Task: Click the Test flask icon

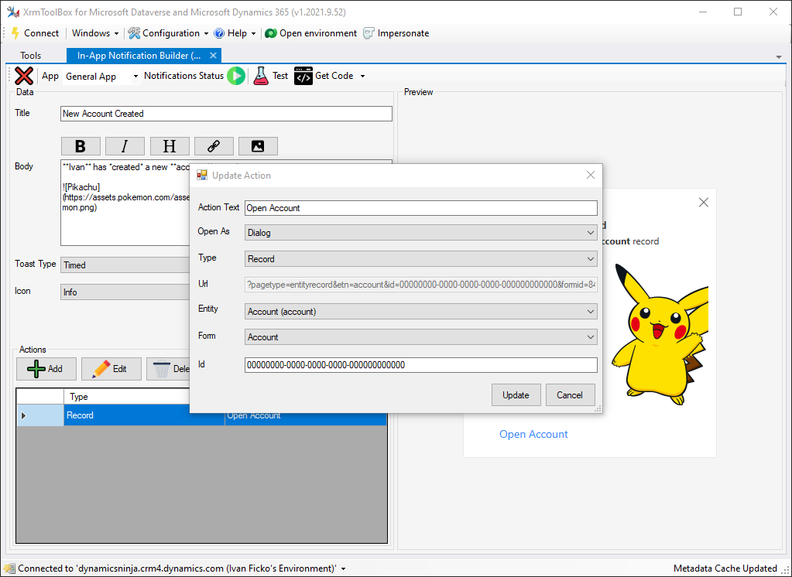Action: [261, 76]
